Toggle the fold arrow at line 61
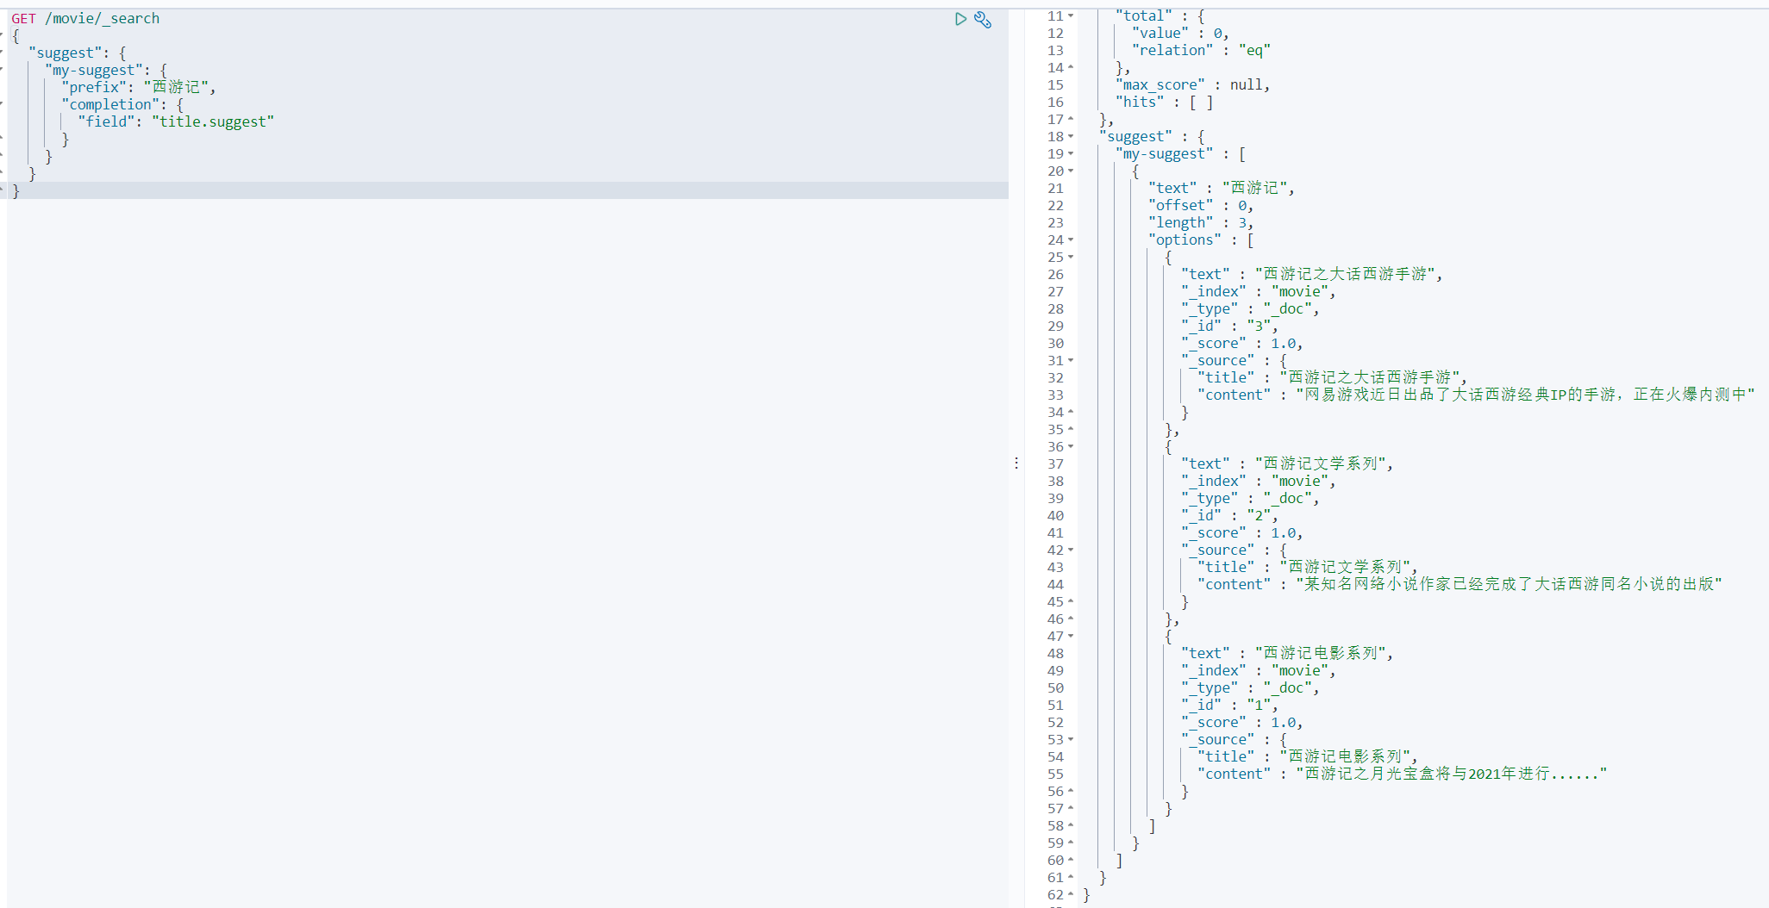The image size is (1769, 908). click(1071, 877)
